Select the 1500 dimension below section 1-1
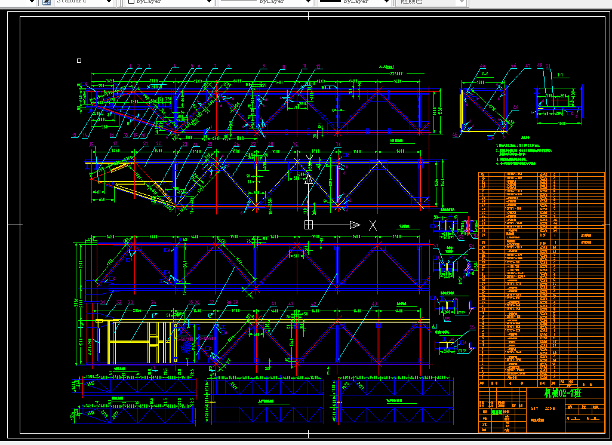Screen dimensions: 612x445 click(562, 124)
